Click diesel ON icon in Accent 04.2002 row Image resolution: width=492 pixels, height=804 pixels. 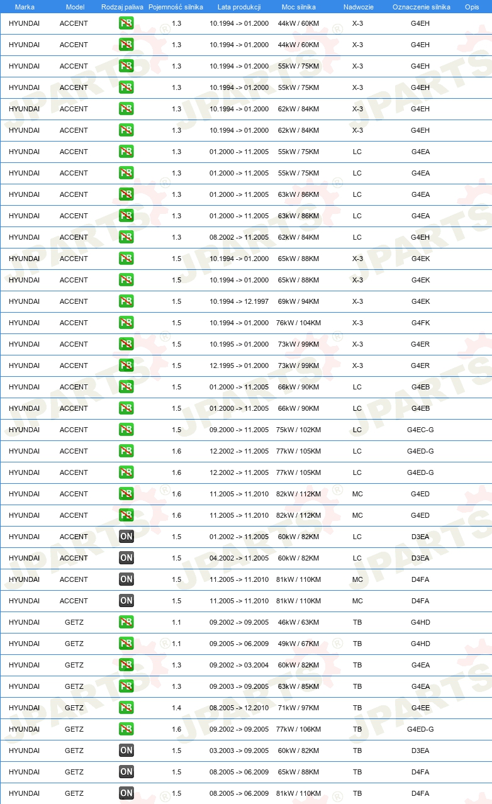tap(126, 558)
